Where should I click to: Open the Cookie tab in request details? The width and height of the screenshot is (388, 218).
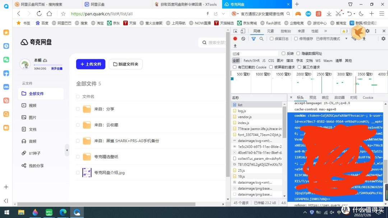(x=368, y=97)
